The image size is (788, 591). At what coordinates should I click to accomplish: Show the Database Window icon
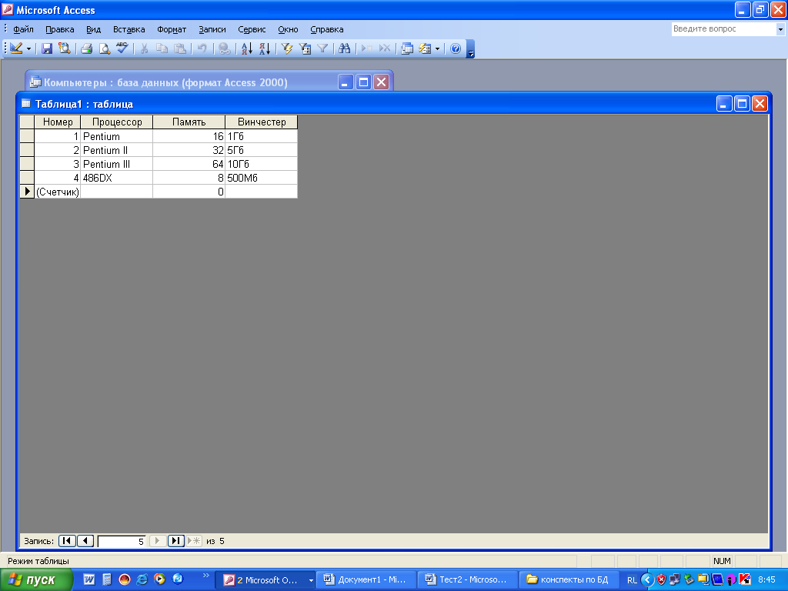click(x=407, y=48)
